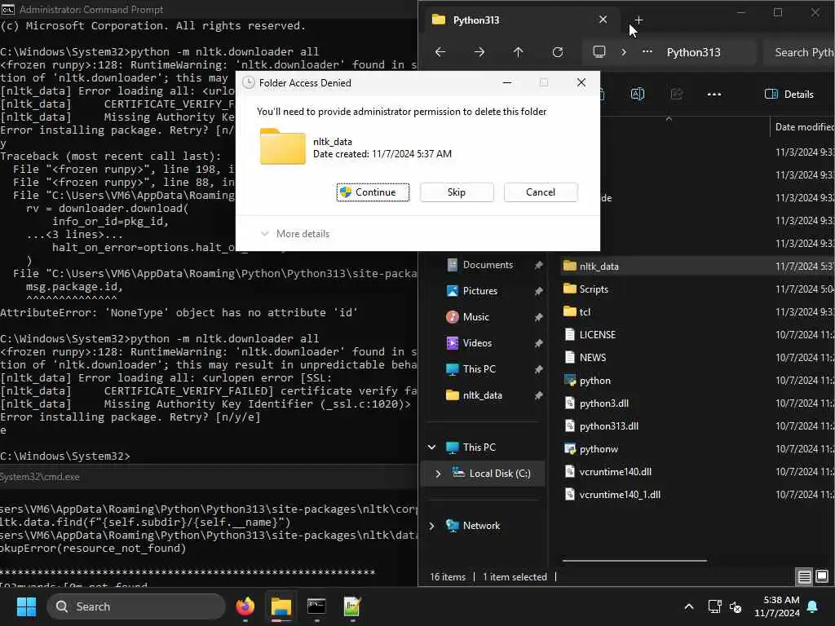
Task: Open Pictures in quick access
Action: click(479, 291)
